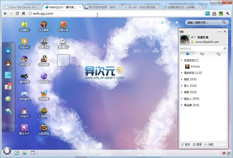Click the 消息 messages button in QQ panel

[208, 144]
